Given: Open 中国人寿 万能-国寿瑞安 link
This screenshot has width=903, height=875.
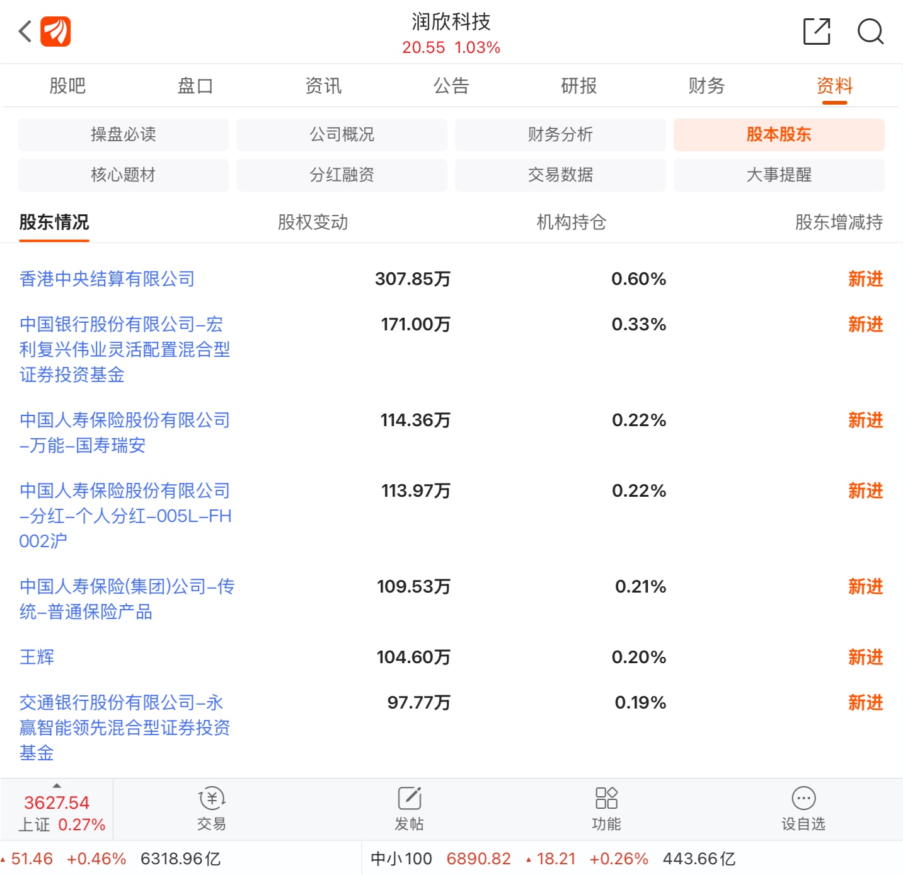Looking at the screenshot, I should [x=125, y=432].
